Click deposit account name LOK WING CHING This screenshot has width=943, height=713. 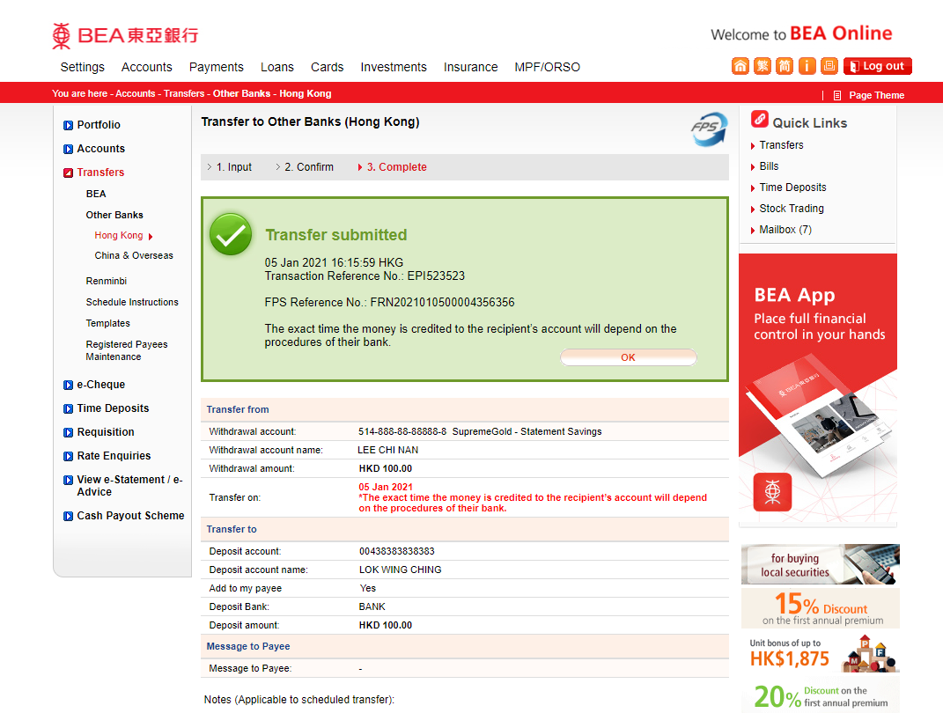click(401, 570)
